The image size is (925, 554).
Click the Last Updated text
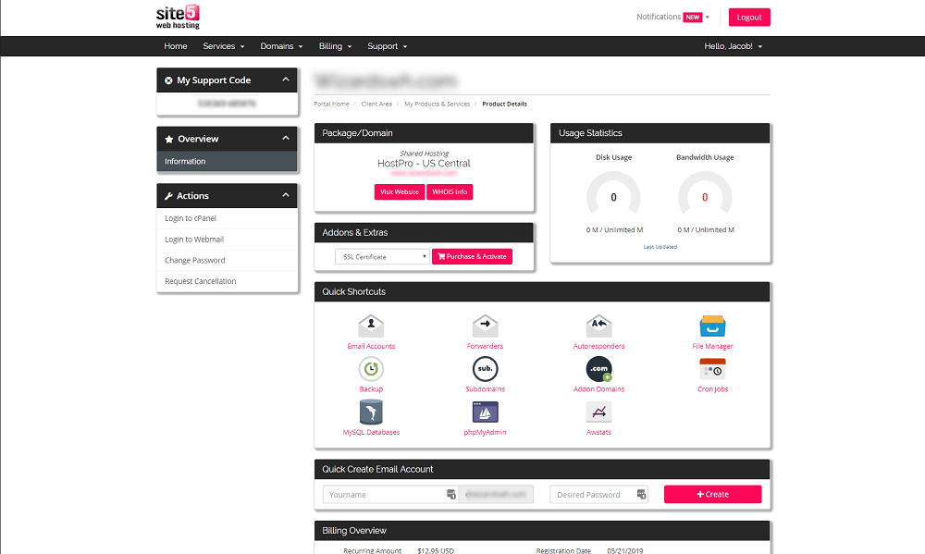point(660,247)
